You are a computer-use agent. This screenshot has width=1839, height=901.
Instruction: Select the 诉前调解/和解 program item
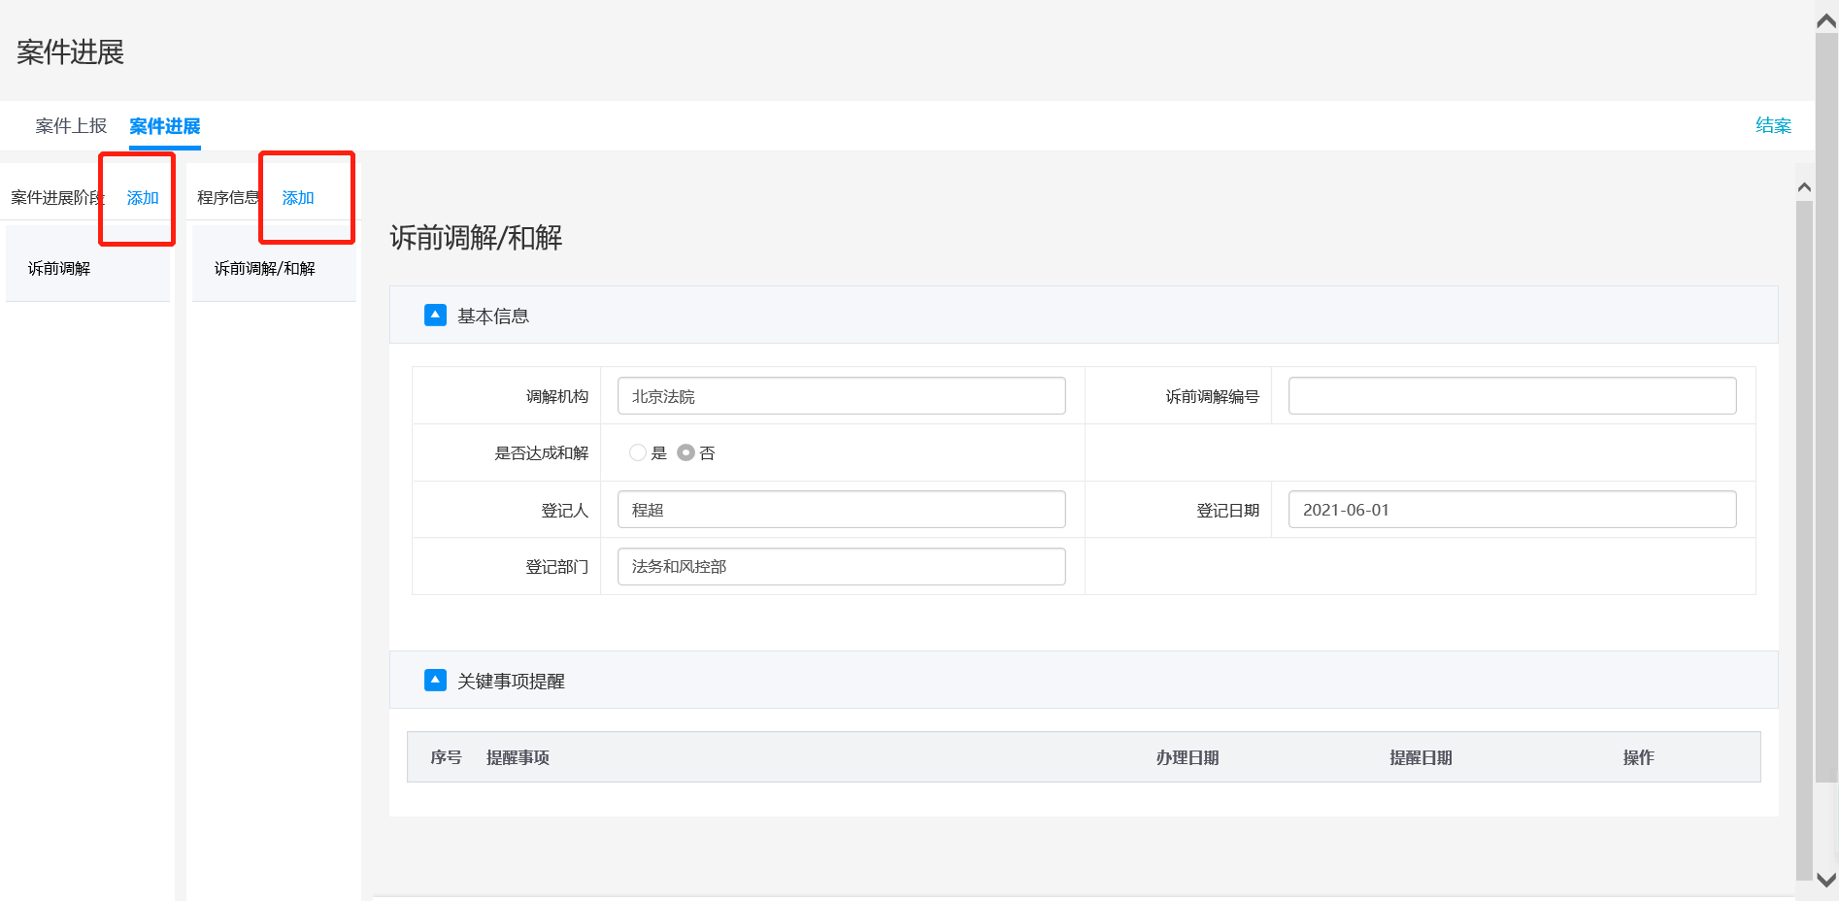(x=264, y=269)
